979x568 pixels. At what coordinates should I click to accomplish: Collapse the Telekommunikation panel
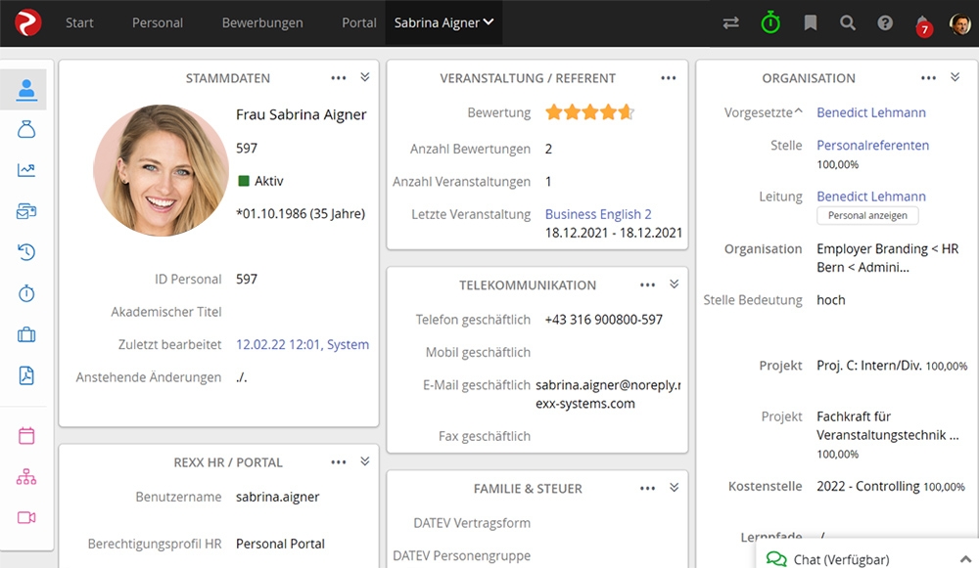674,284
